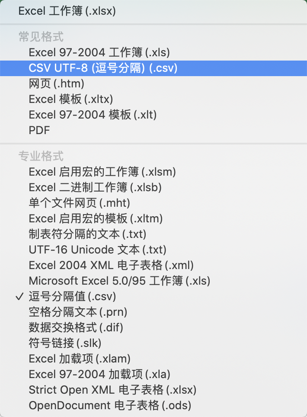Viewport: 307px width, 417px height.
Task: Select OpenDocument 电子表格 (.ods) format
Action: click(x=109, y=405)
